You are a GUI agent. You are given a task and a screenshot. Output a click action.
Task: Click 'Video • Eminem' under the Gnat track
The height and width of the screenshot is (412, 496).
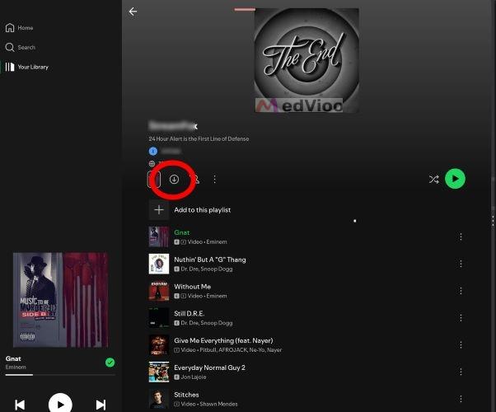pyautogui.click(x=207, y=242)
